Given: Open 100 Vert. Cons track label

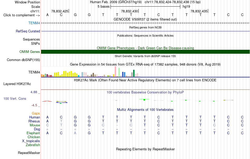Looking at the screenshot, I should coord(15,98).
